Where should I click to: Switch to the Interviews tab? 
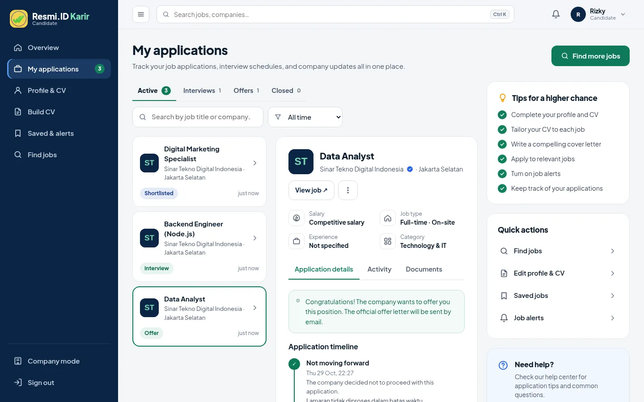(202, 91)
